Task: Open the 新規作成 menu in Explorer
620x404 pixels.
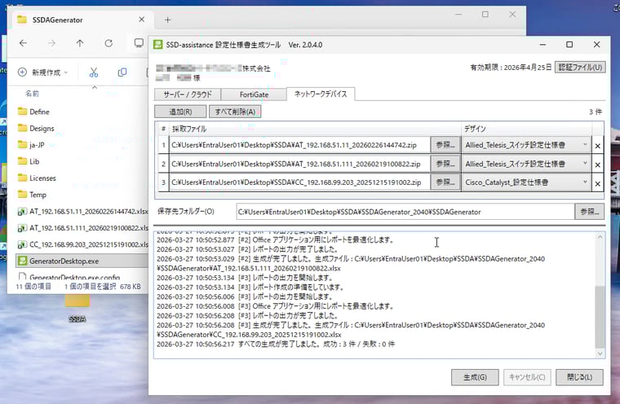Action: point(42,72)
